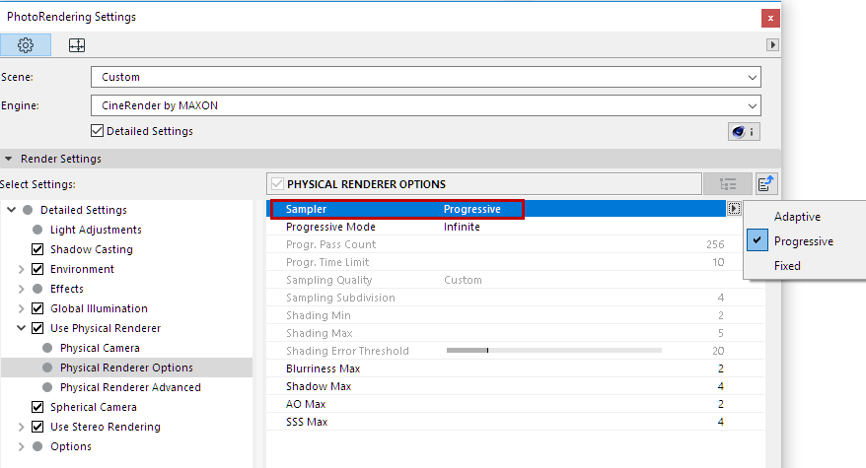Open the Sampler value flyout arrow
The width and height of the screenshot is (866, 468).
[x=734, y=209]
